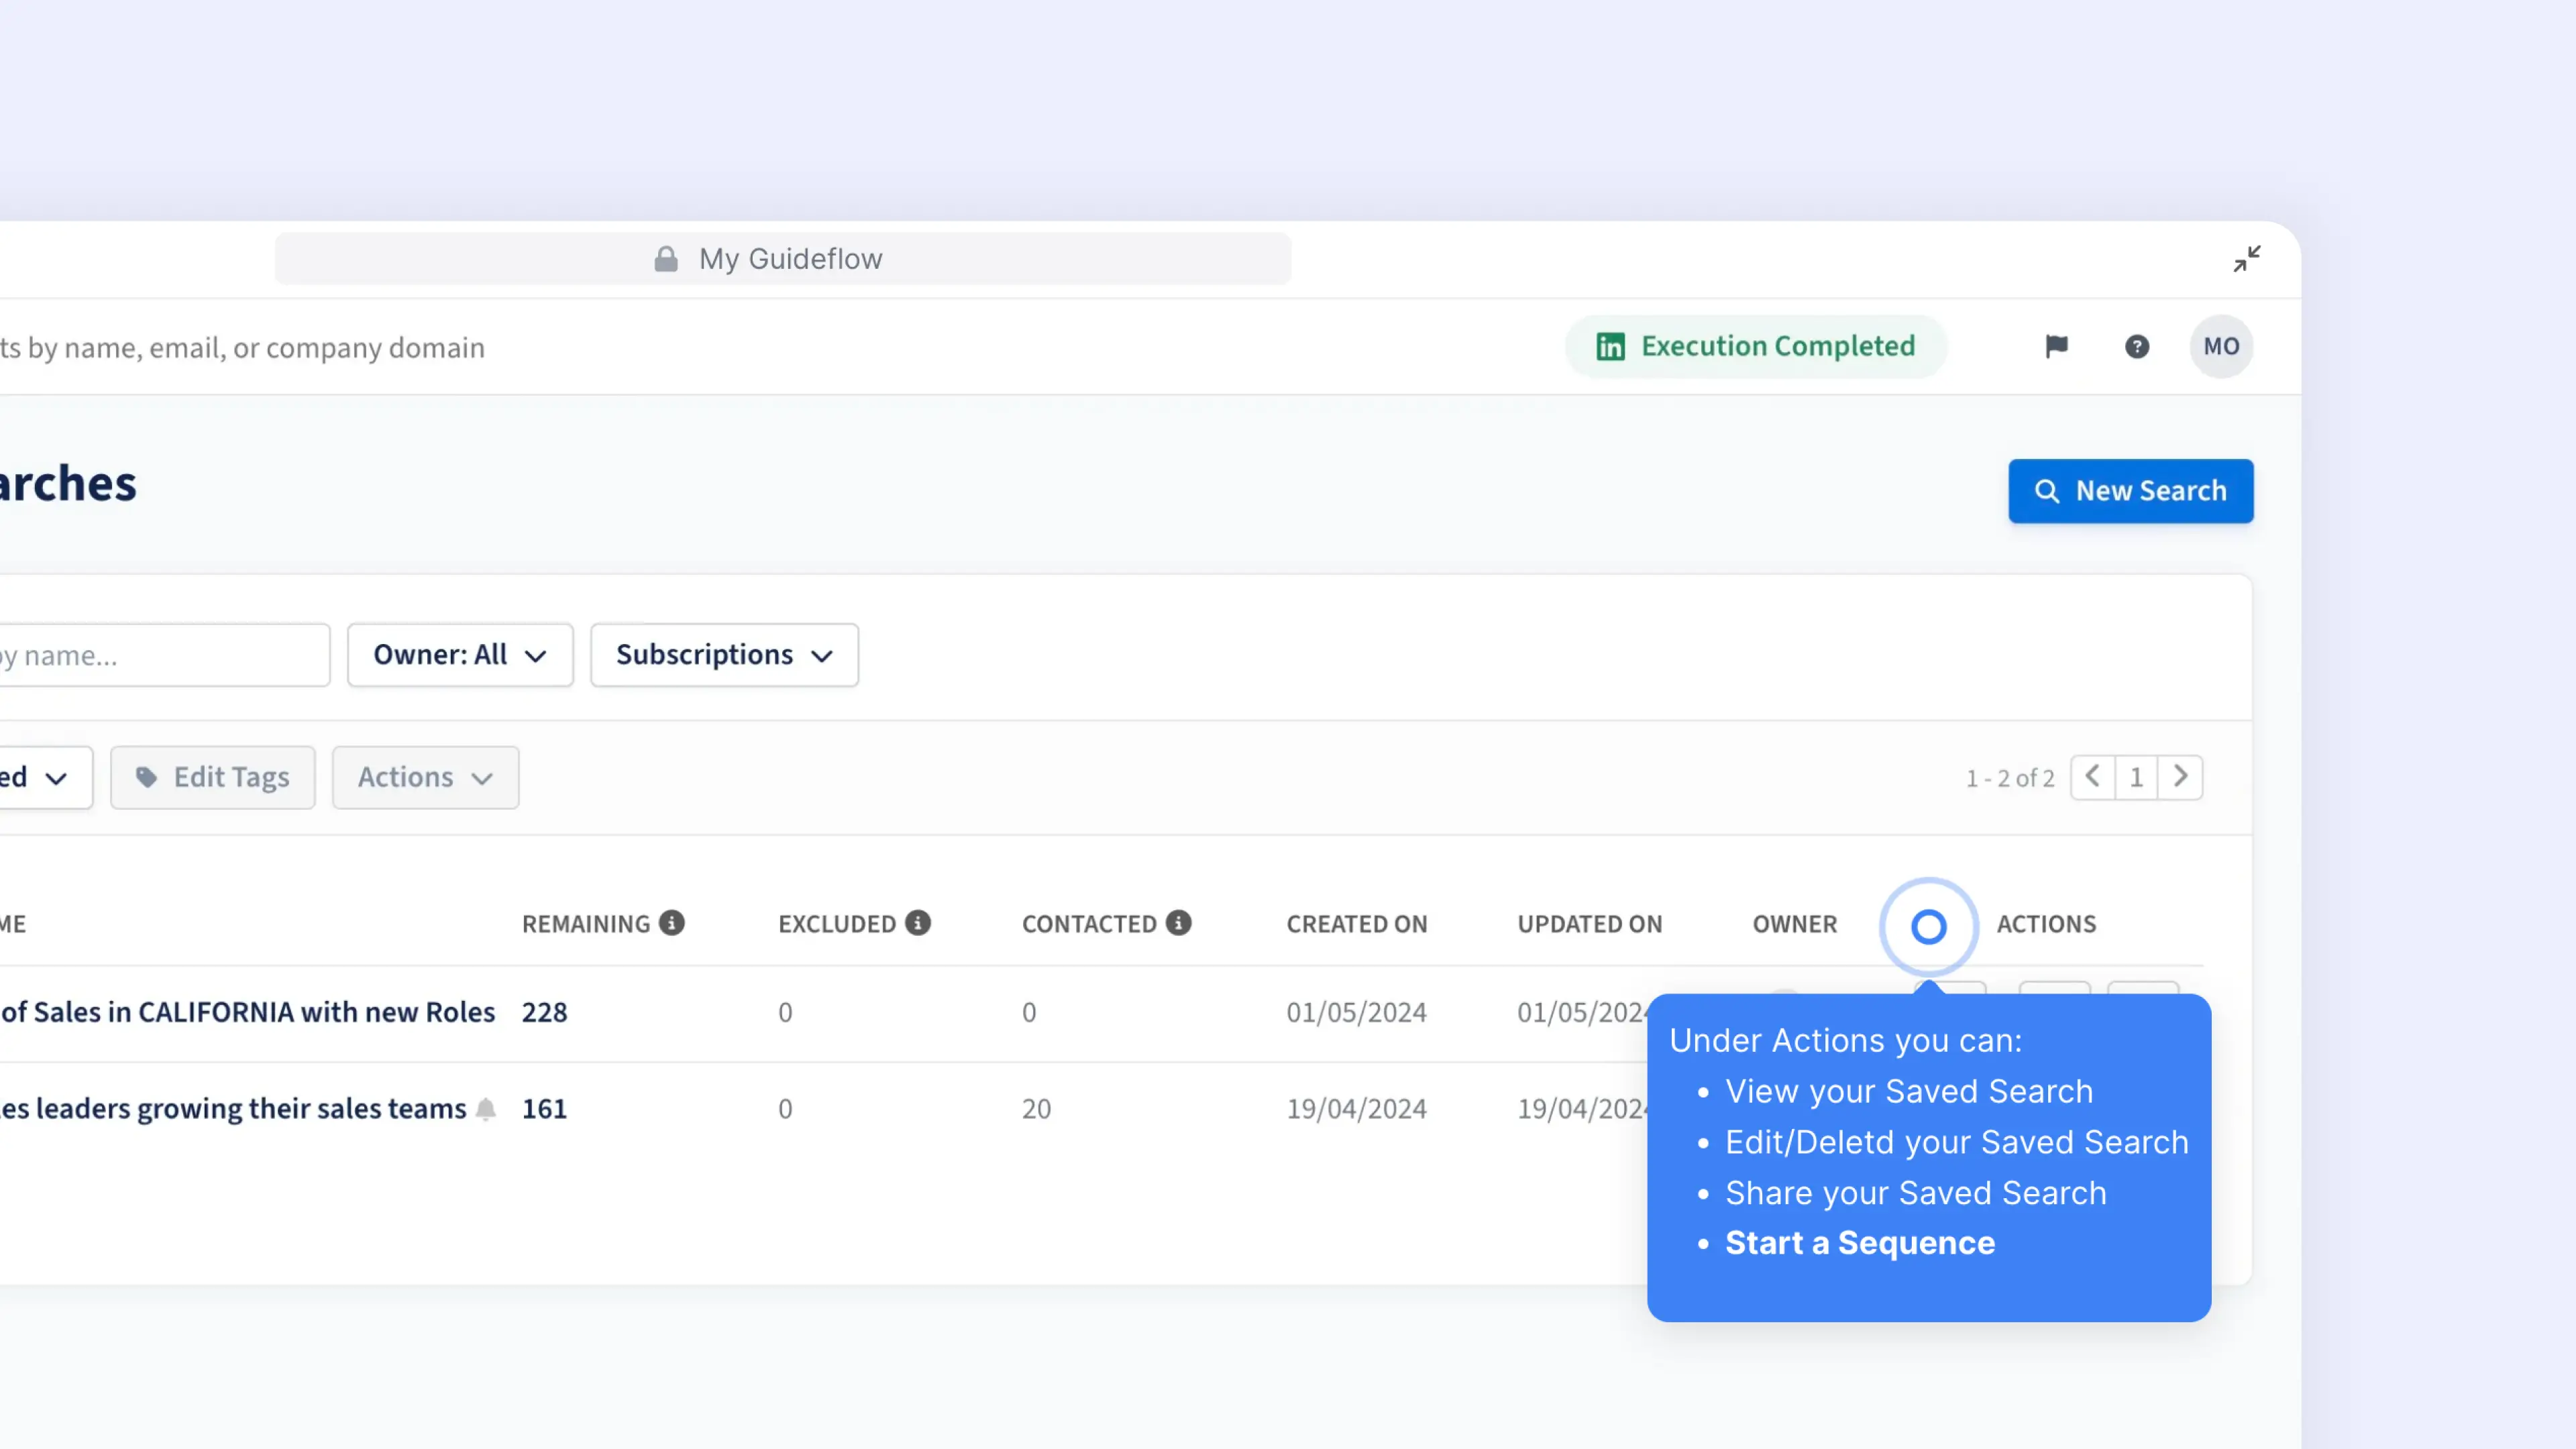
Task: Open the help question mark icon
Action: 2136,346
